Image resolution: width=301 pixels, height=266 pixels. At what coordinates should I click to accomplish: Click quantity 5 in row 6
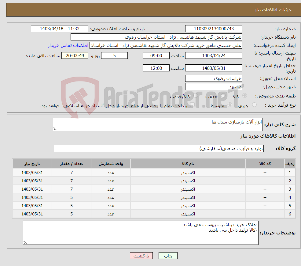point(72,214)
